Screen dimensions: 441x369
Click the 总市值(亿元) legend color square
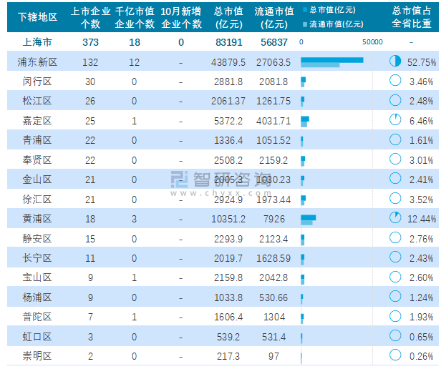(x=304, y=11)
